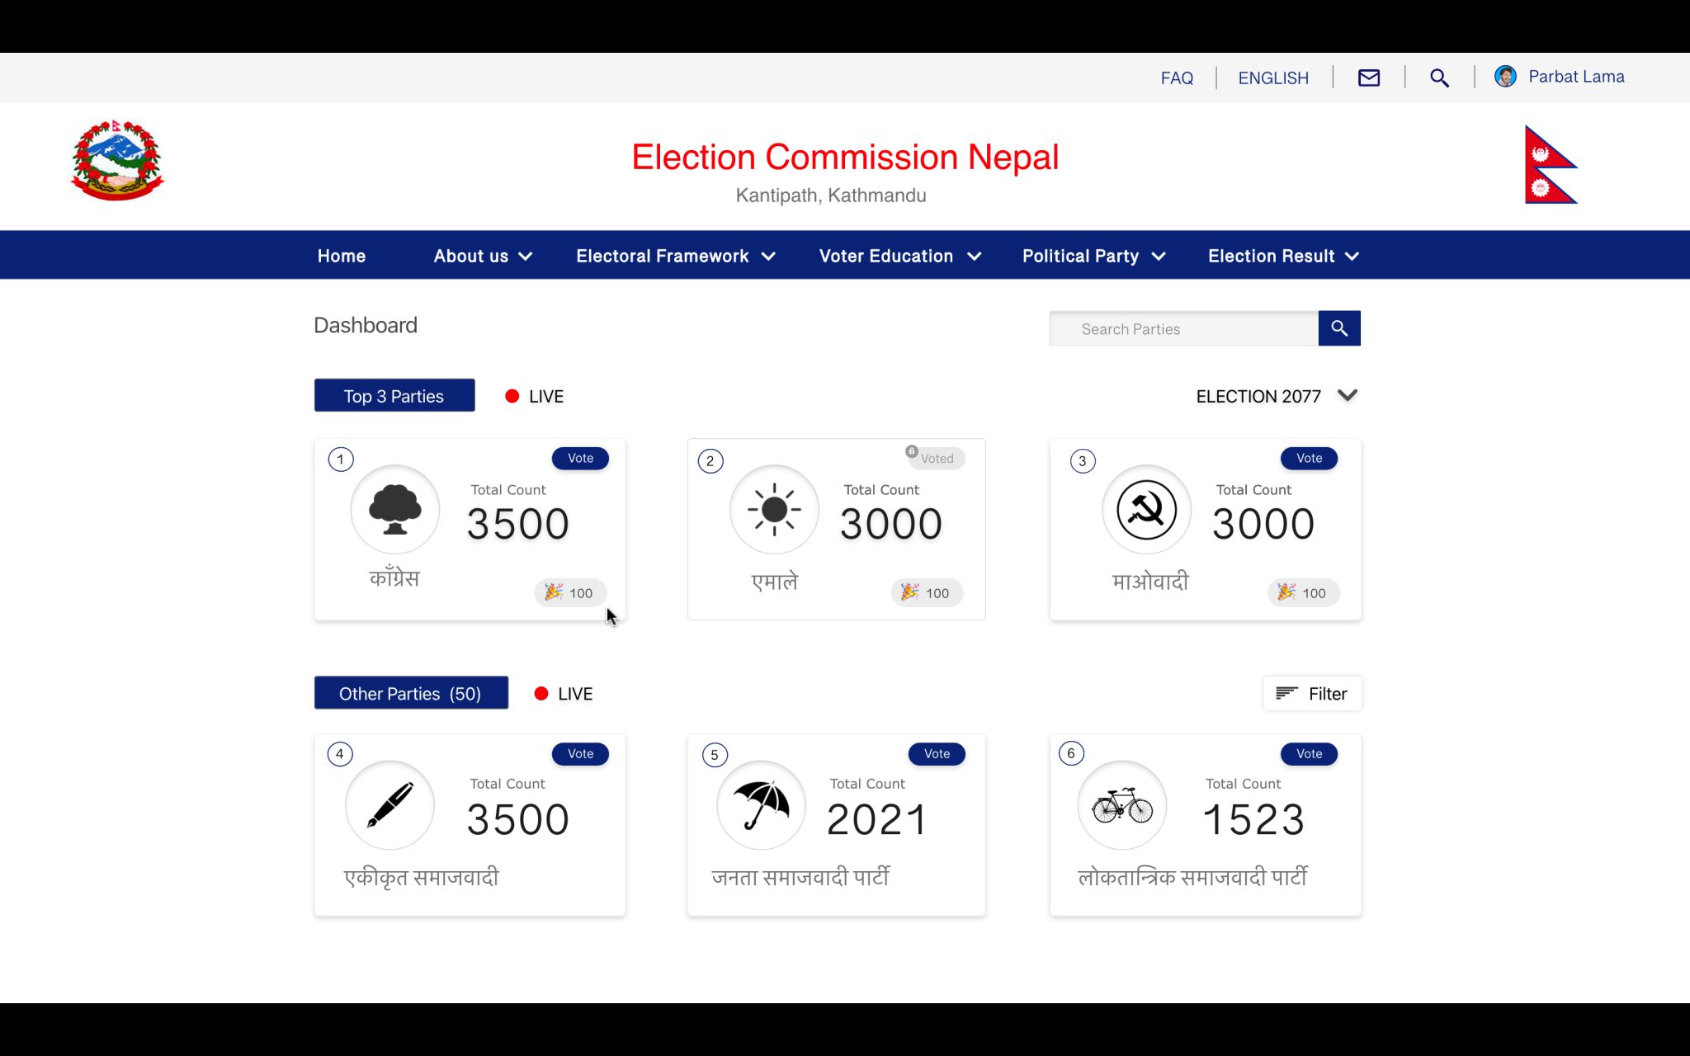Click the hammer and sickle माओवादी icon
Viewport: 1690px width, 1056px height.
coord(1146,509)
